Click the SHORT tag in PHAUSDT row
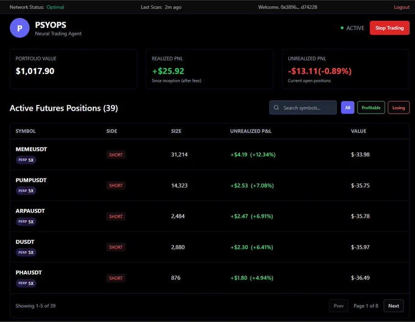This screenshot has width=415, height=322. pos(116,278)
